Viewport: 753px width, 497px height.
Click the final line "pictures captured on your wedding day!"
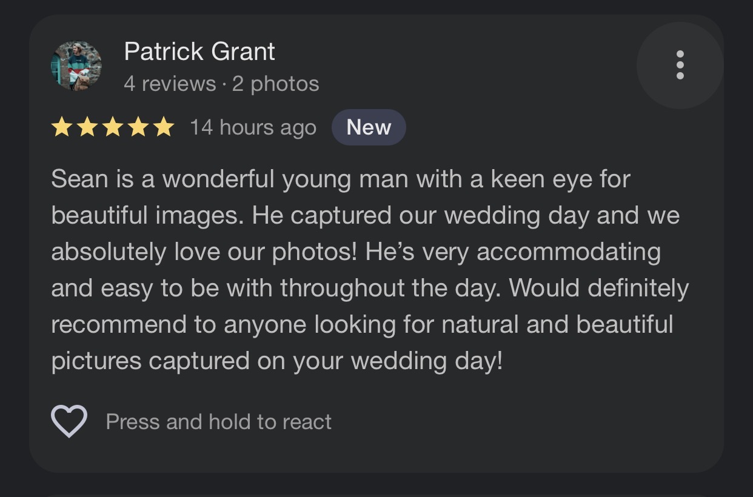277,361
